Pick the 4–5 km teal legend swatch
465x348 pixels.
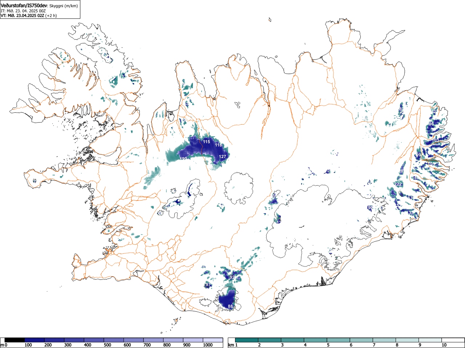315,340
